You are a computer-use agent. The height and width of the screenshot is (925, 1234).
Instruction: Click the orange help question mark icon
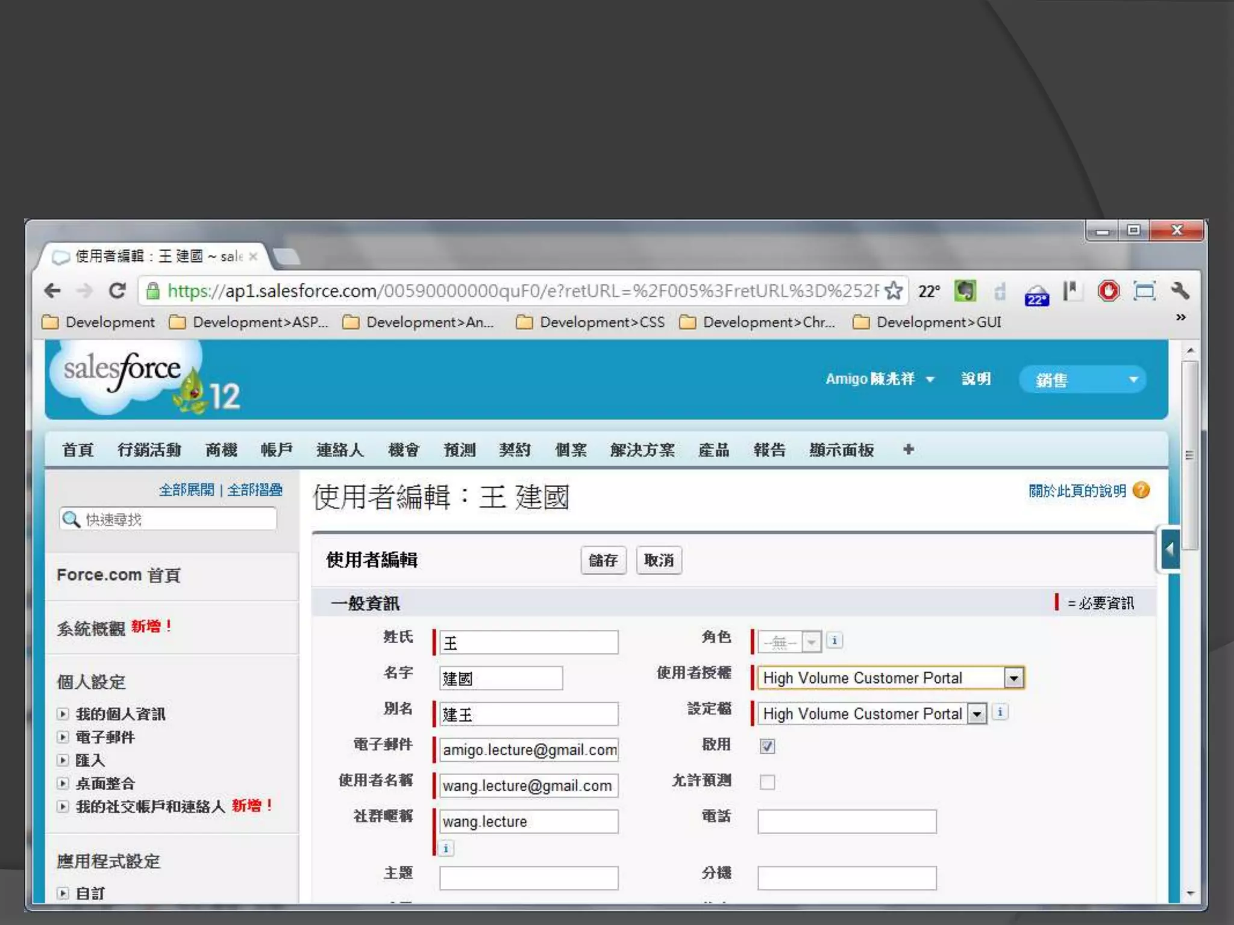pyautogui.click(x=1141, y=490)
